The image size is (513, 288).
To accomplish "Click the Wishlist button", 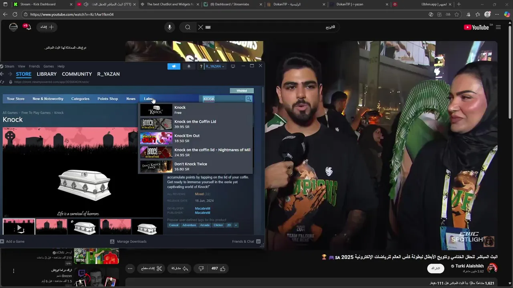I will 242,91.
